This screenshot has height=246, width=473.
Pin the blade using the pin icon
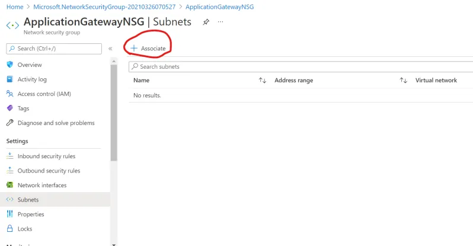pyautogui.click(x=206, y=22)
